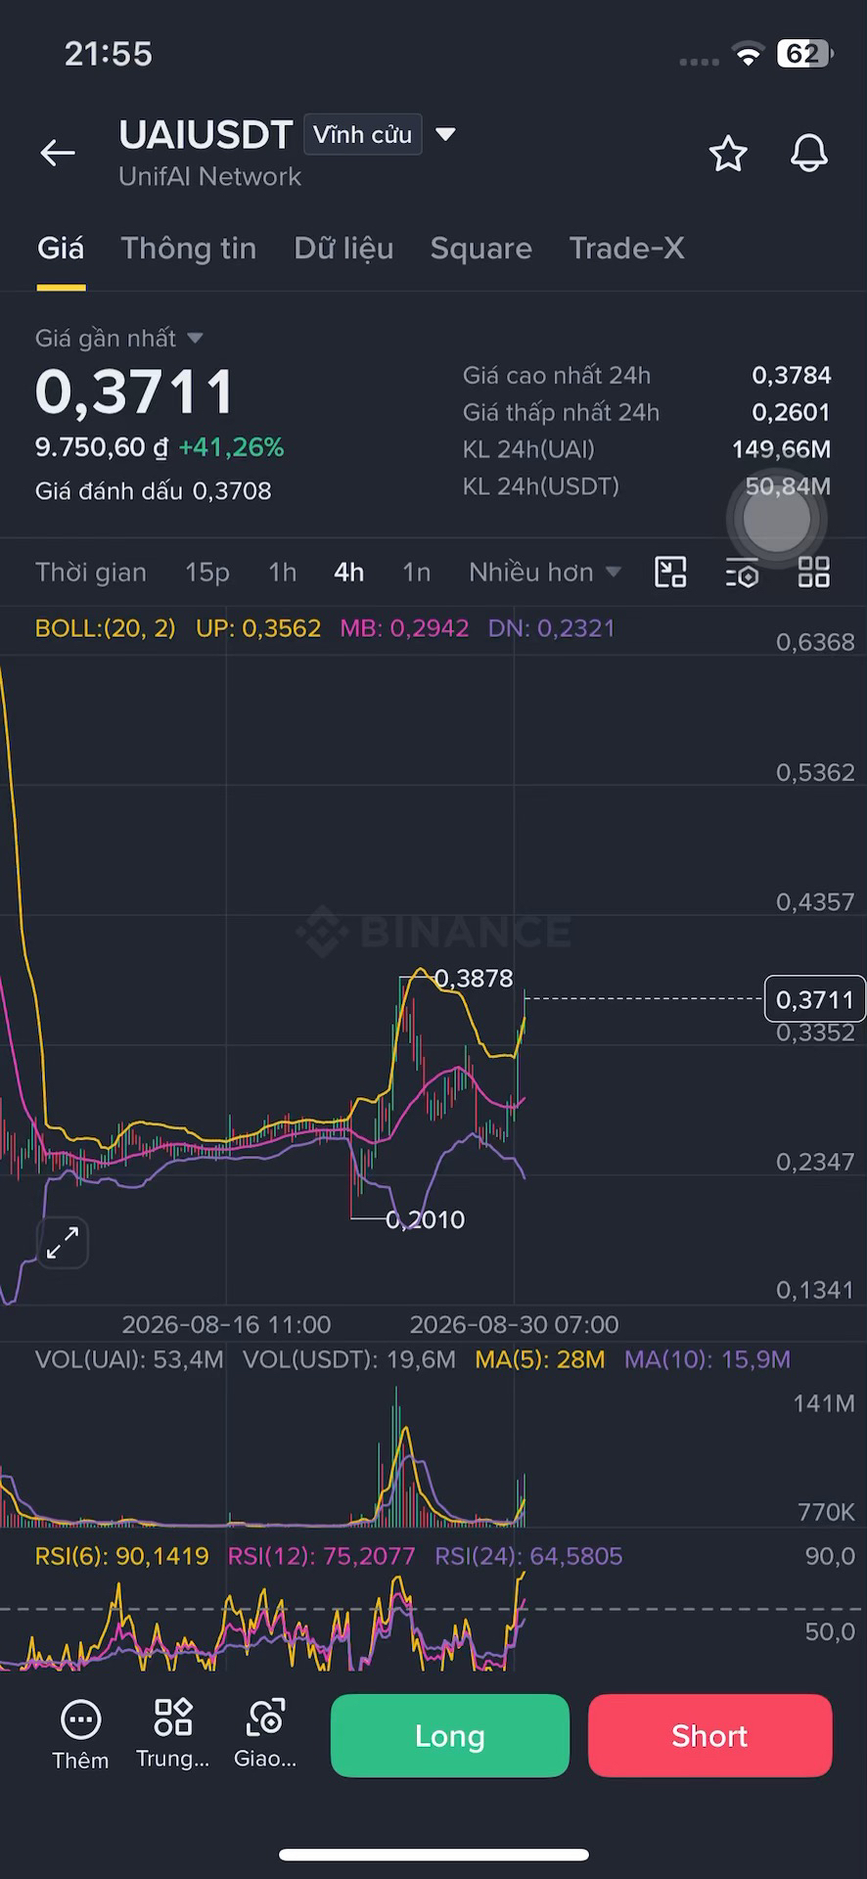Open price alert bell icon
867x1879 pixels.
(809, 154)
